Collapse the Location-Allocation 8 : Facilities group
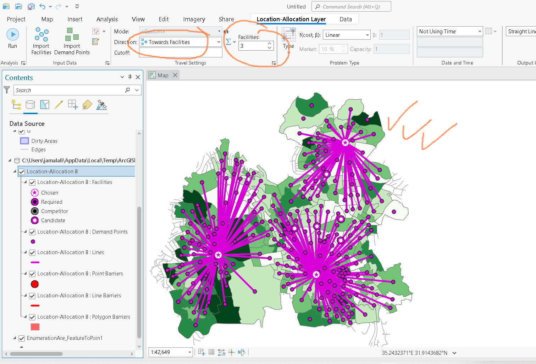 click(x=25, y=182)
